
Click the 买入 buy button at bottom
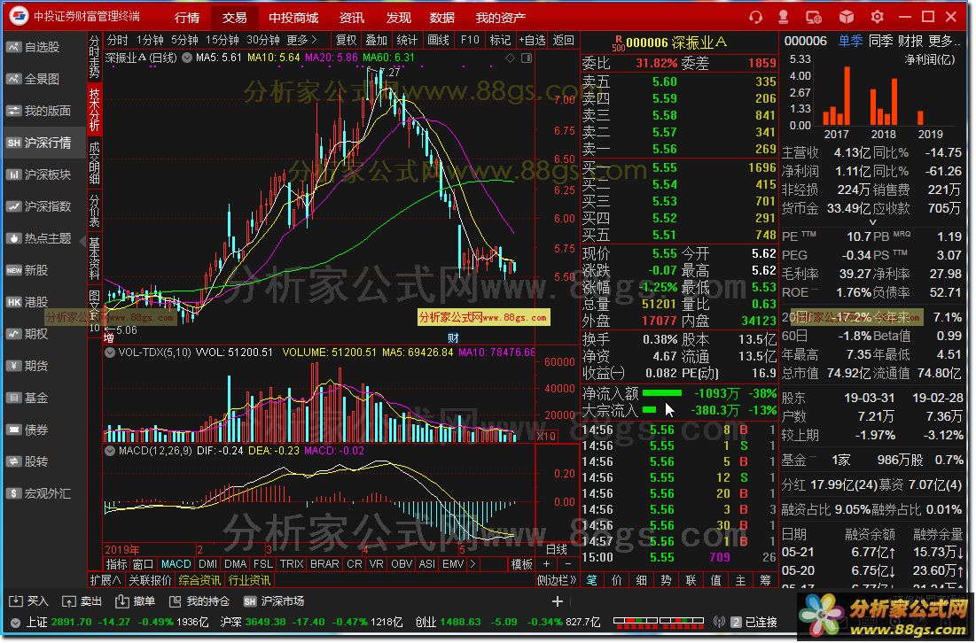click(28, 602)
